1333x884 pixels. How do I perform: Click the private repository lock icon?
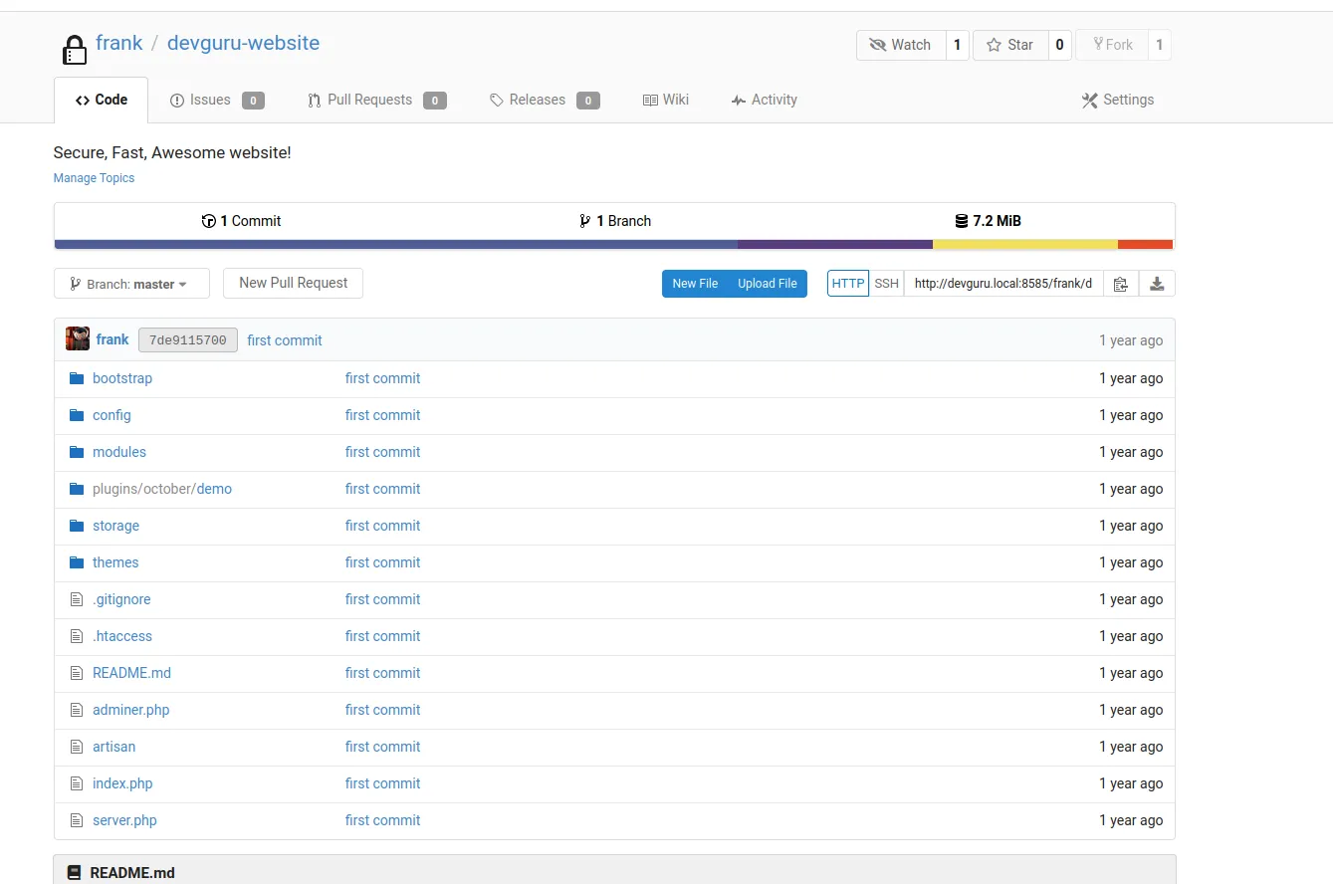74,49
